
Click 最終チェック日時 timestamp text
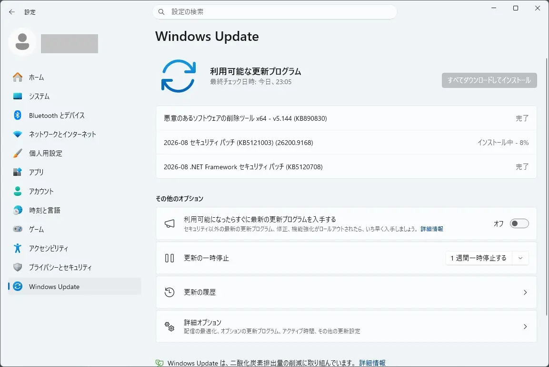coord(250,82)
